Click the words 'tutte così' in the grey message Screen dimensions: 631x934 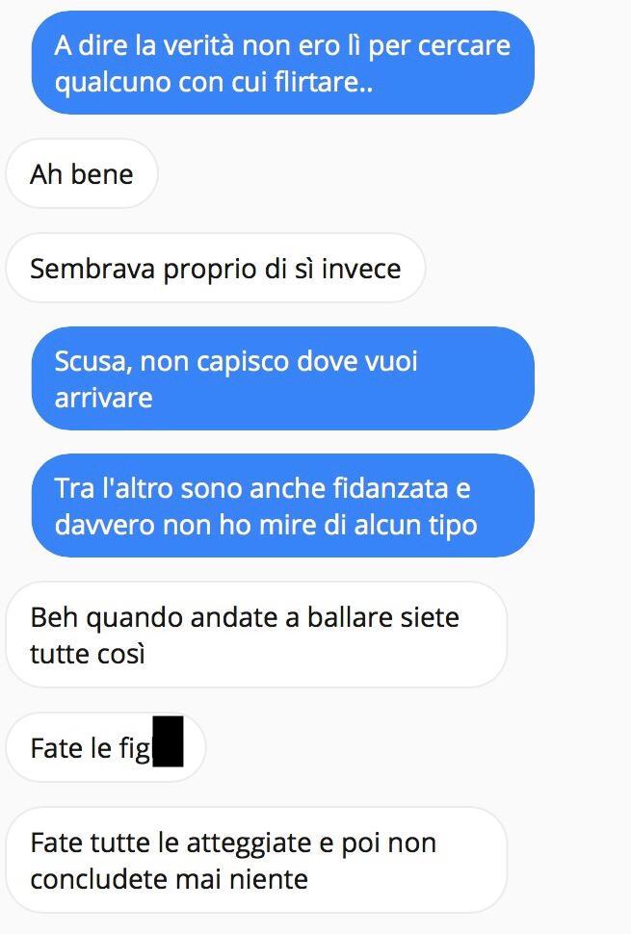(88, 654)
